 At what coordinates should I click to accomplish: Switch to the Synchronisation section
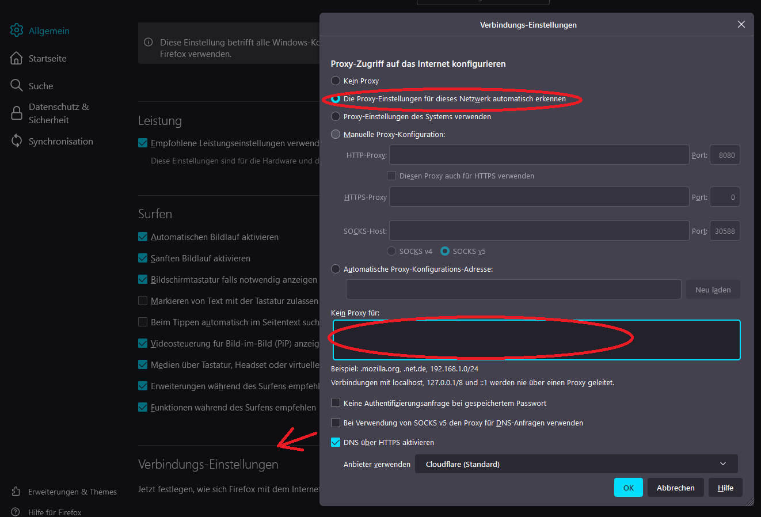(60, 141)
